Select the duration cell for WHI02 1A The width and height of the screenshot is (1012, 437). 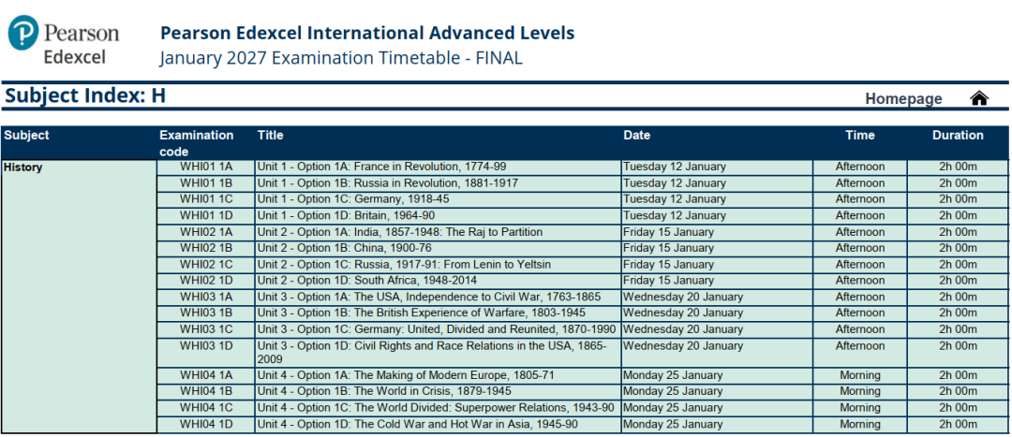(958, 232)
